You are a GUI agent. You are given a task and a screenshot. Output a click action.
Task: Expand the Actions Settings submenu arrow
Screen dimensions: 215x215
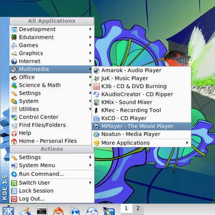click(x=90, y=157)
